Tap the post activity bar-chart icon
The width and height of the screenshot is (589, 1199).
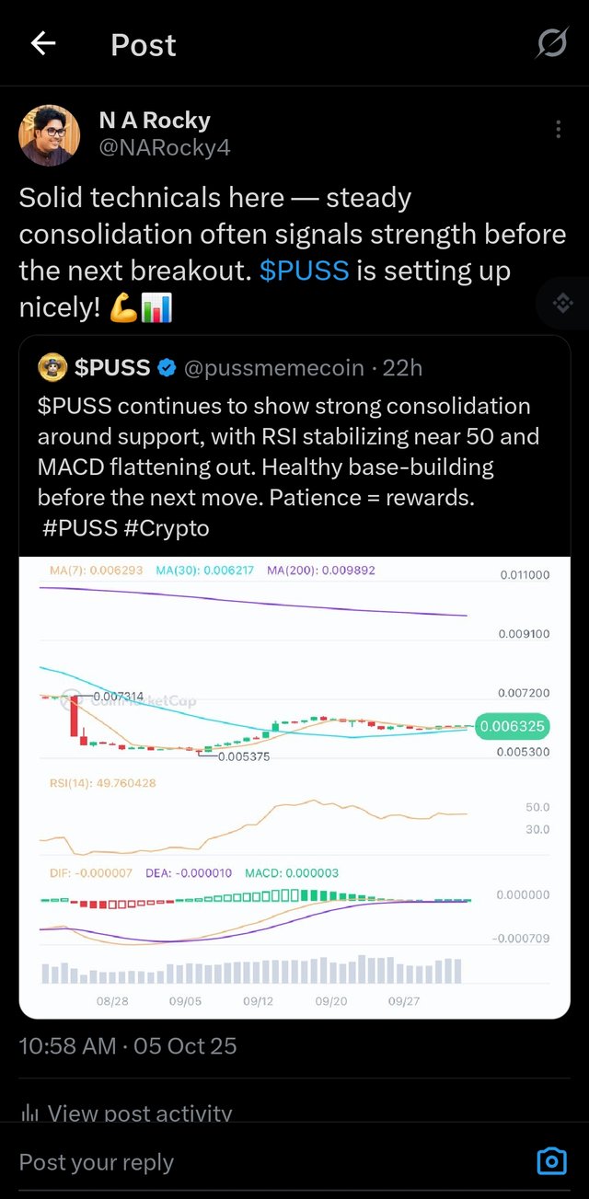point(30,1113)
